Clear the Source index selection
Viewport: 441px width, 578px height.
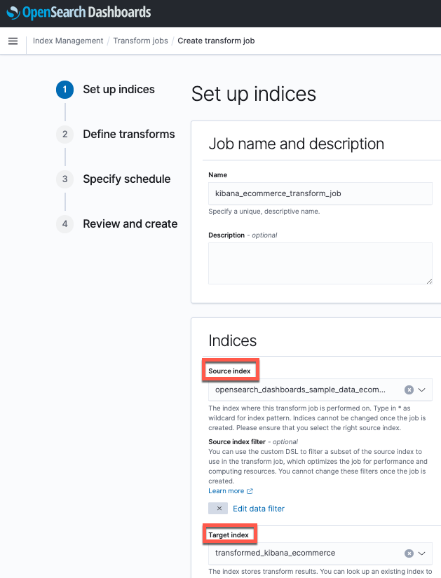pyautogui.click(x=409, y=390)
